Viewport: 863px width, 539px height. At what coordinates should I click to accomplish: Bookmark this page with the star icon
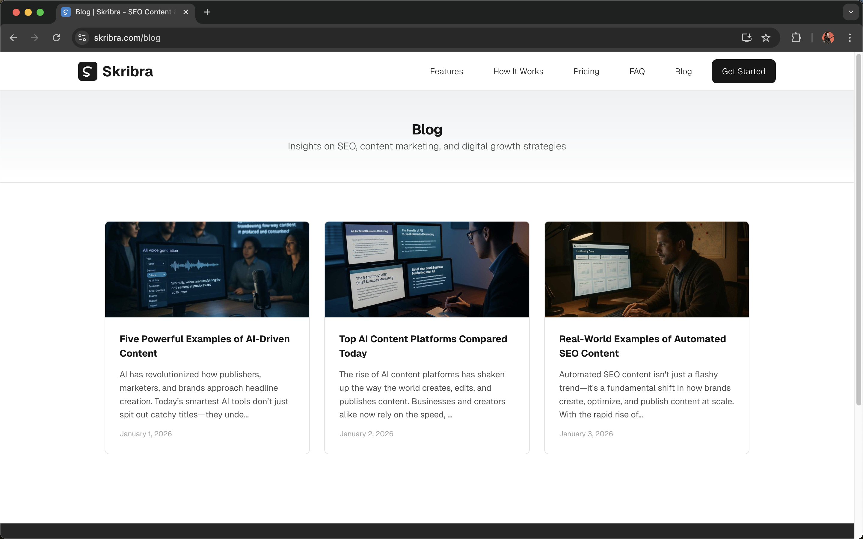766,38
